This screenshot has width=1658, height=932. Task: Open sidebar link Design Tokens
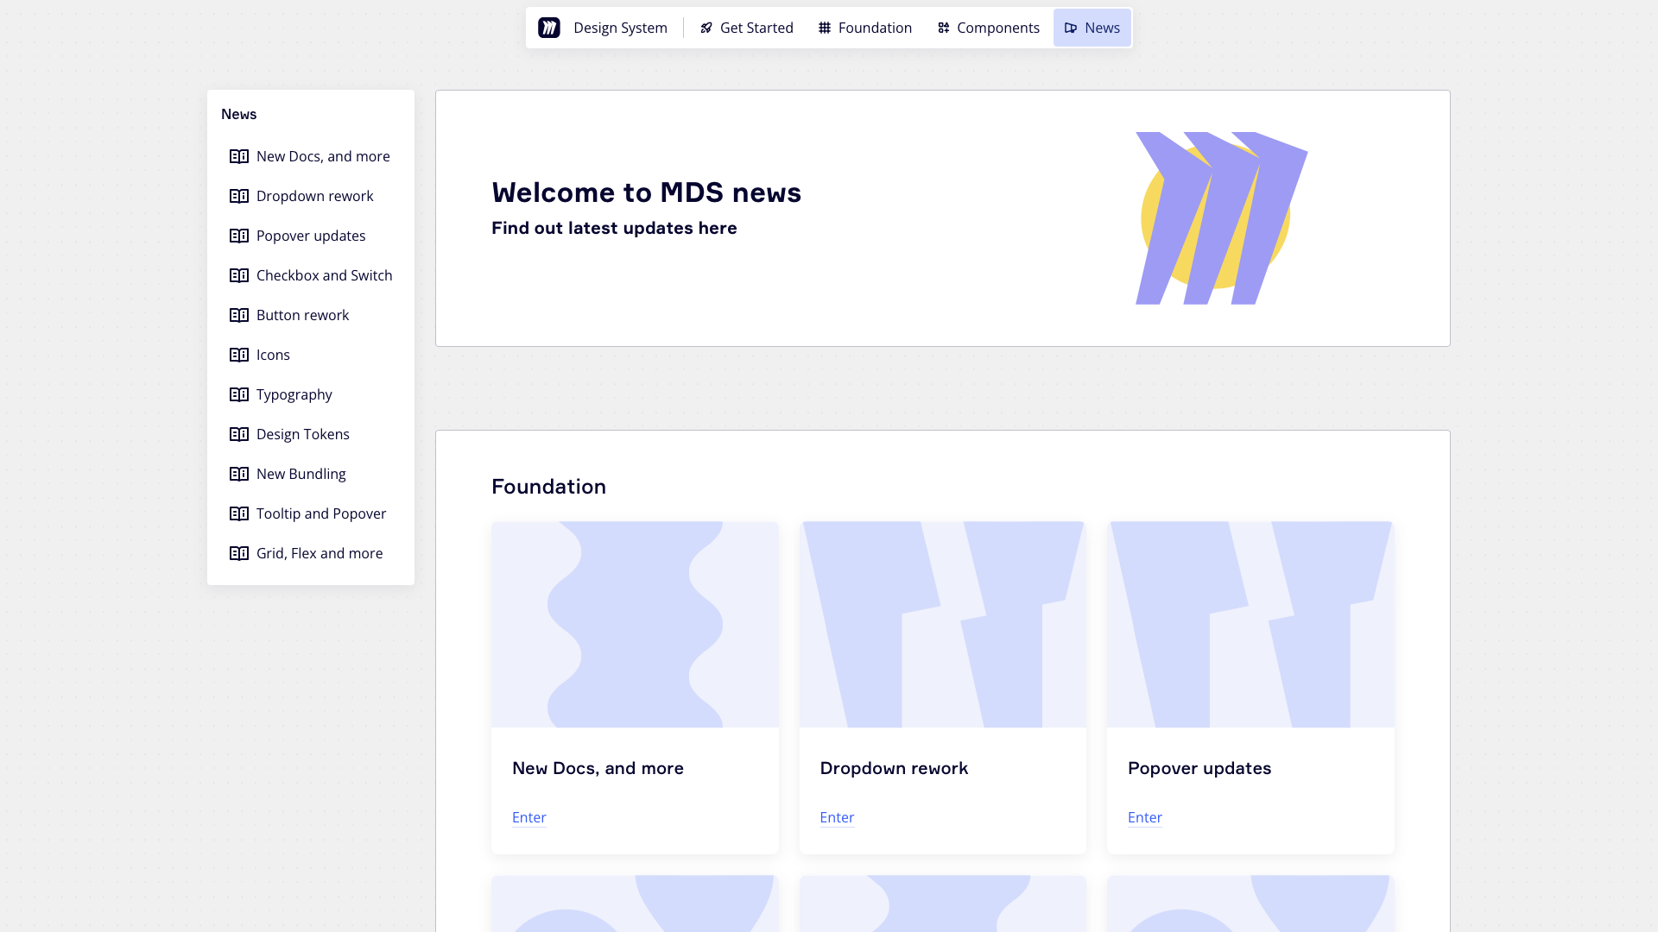(x=311, y=434)
